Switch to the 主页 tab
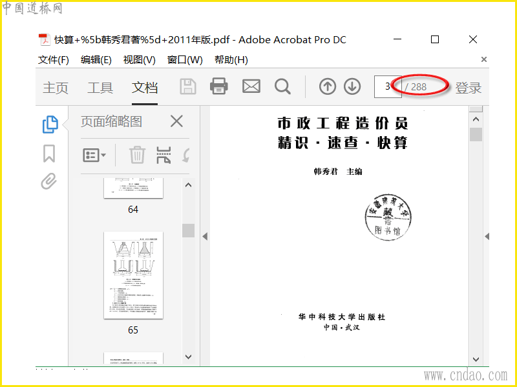Image resolution: width=517 pixels, height=387 pixels. [x=56, y=88]
